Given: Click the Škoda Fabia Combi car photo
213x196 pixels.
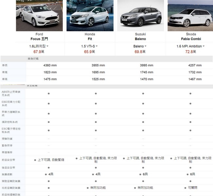Looking at the screenshot, I should (190, 16).
